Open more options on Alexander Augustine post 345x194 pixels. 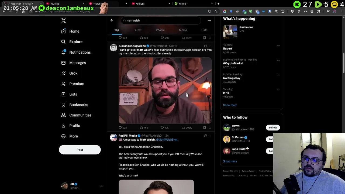pos(210,46)
